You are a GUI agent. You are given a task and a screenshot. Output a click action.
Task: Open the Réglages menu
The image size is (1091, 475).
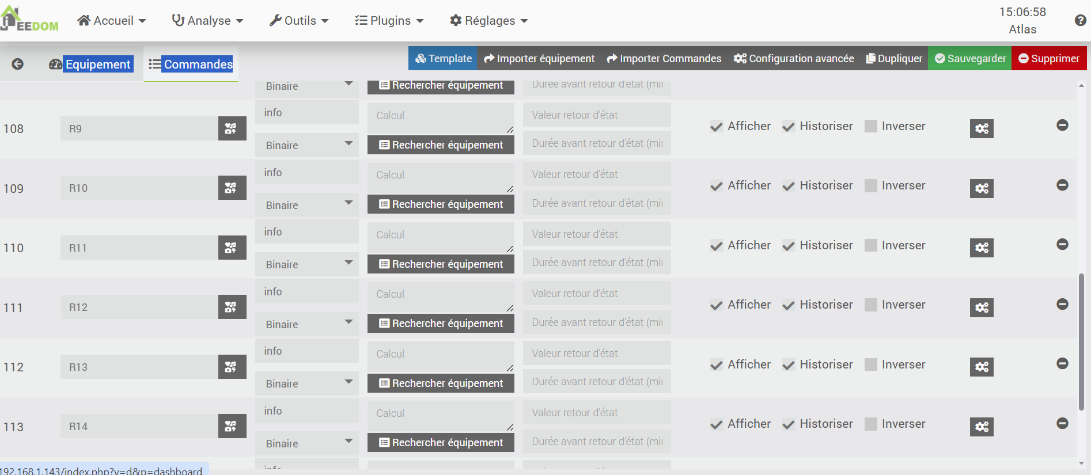coord(489,21)
